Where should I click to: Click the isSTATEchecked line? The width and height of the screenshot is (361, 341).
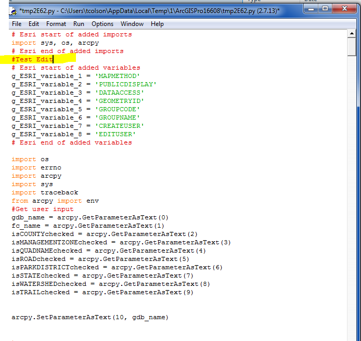tap(102, 276)
